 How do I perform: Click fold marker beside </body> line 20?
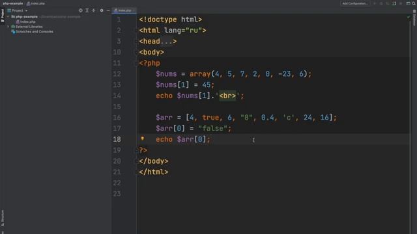pyautogui.click(x=137, y=161)
